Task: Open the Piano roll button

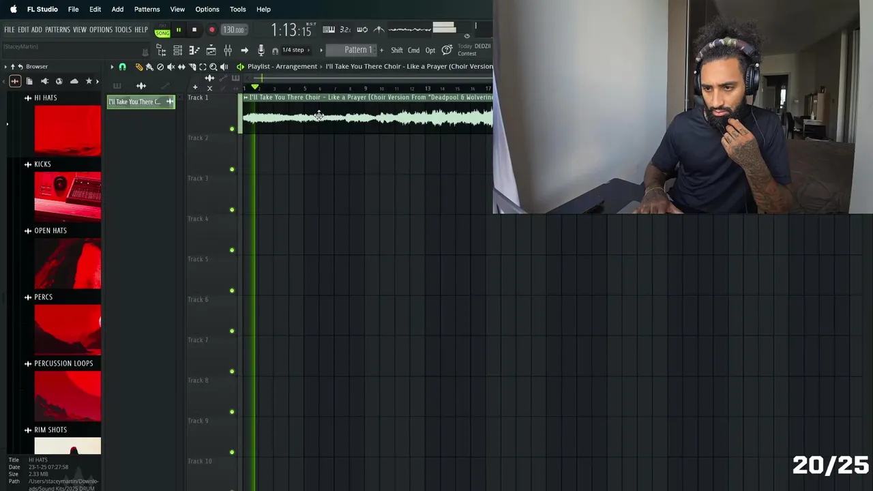Action: 194,50
